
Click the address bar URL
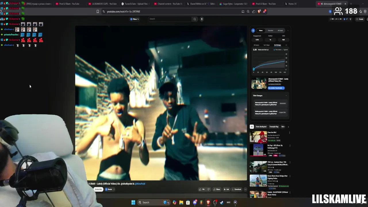[124, 11]
